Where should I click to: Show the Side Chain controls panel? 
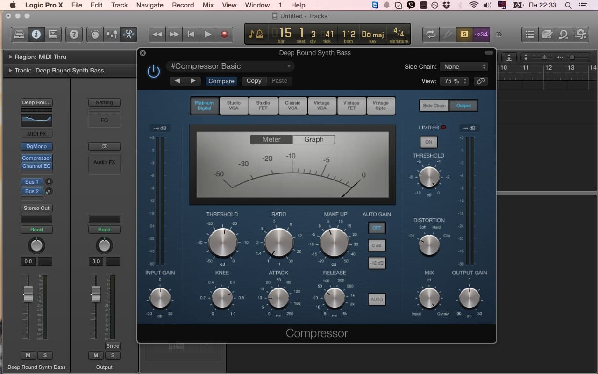point(434,106)
